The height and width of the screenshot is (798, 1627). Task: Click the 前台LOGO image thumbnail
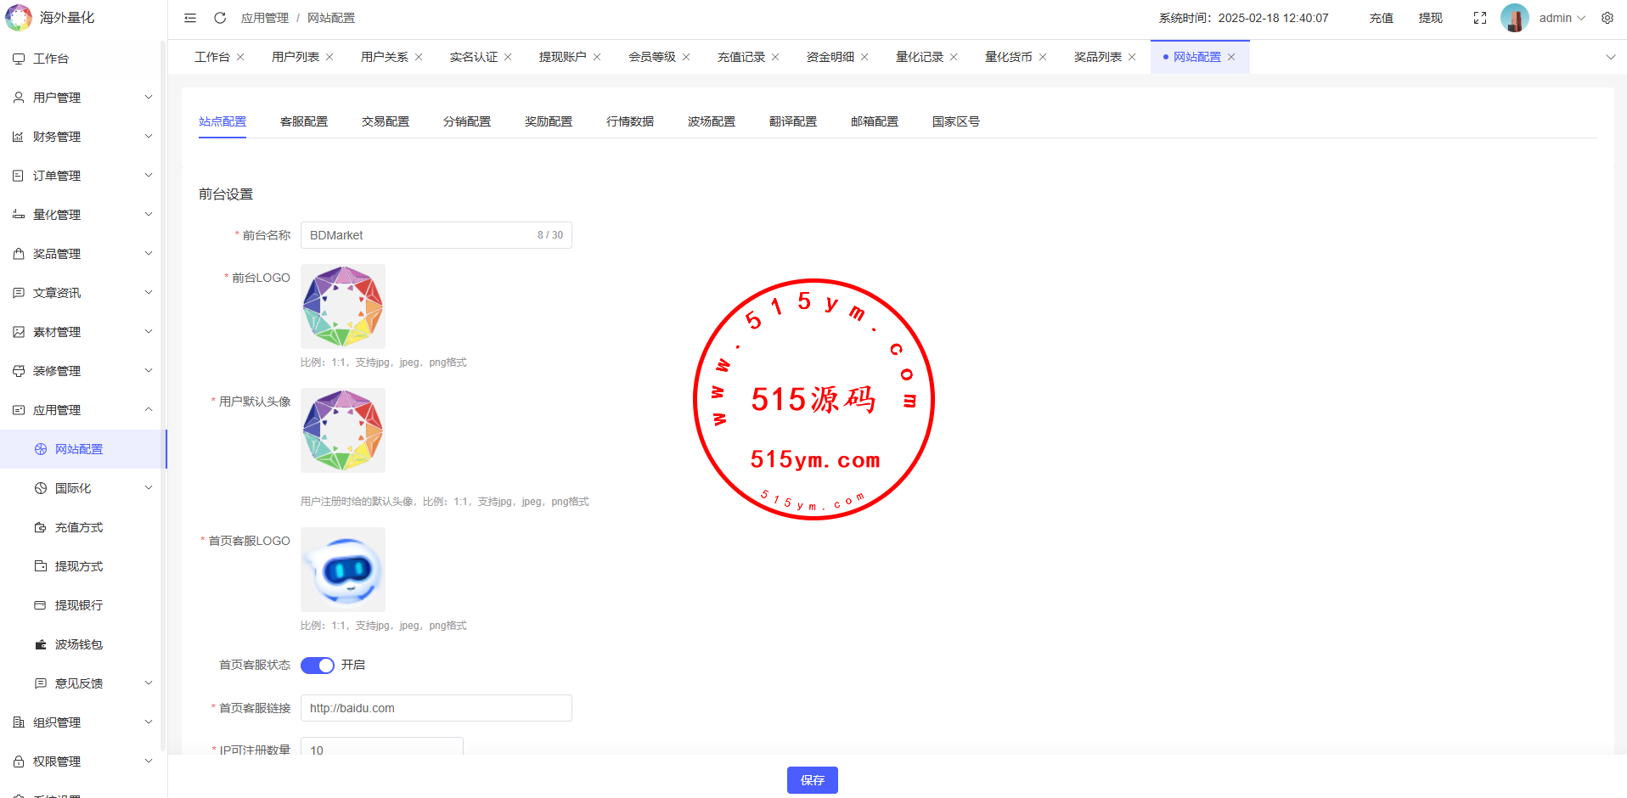click(343, 306)
